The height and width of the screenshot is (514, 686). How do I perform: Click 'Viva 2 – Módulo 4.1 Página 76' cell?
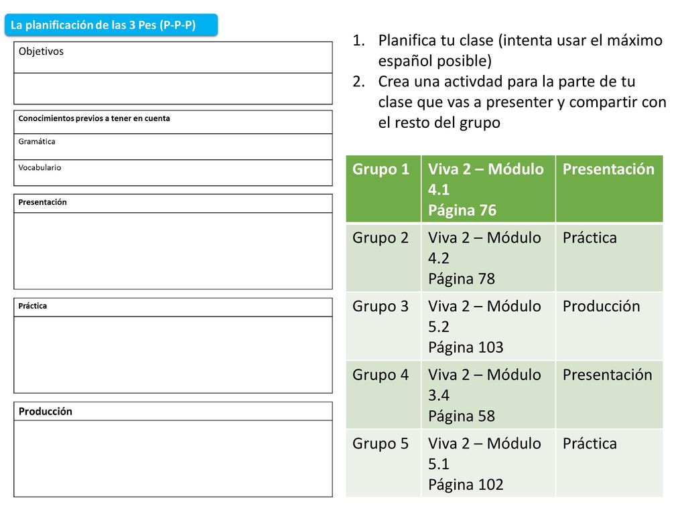pyautogui.click(x=488, y=189)
